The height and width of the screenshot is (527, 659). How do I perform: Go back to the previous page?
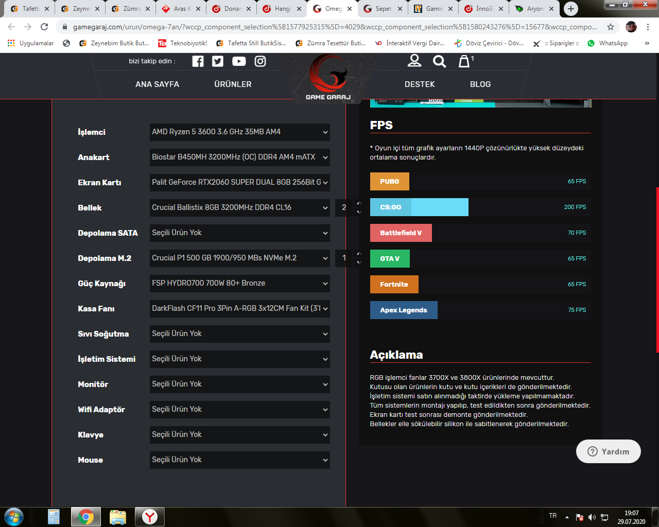click(11, 27)
